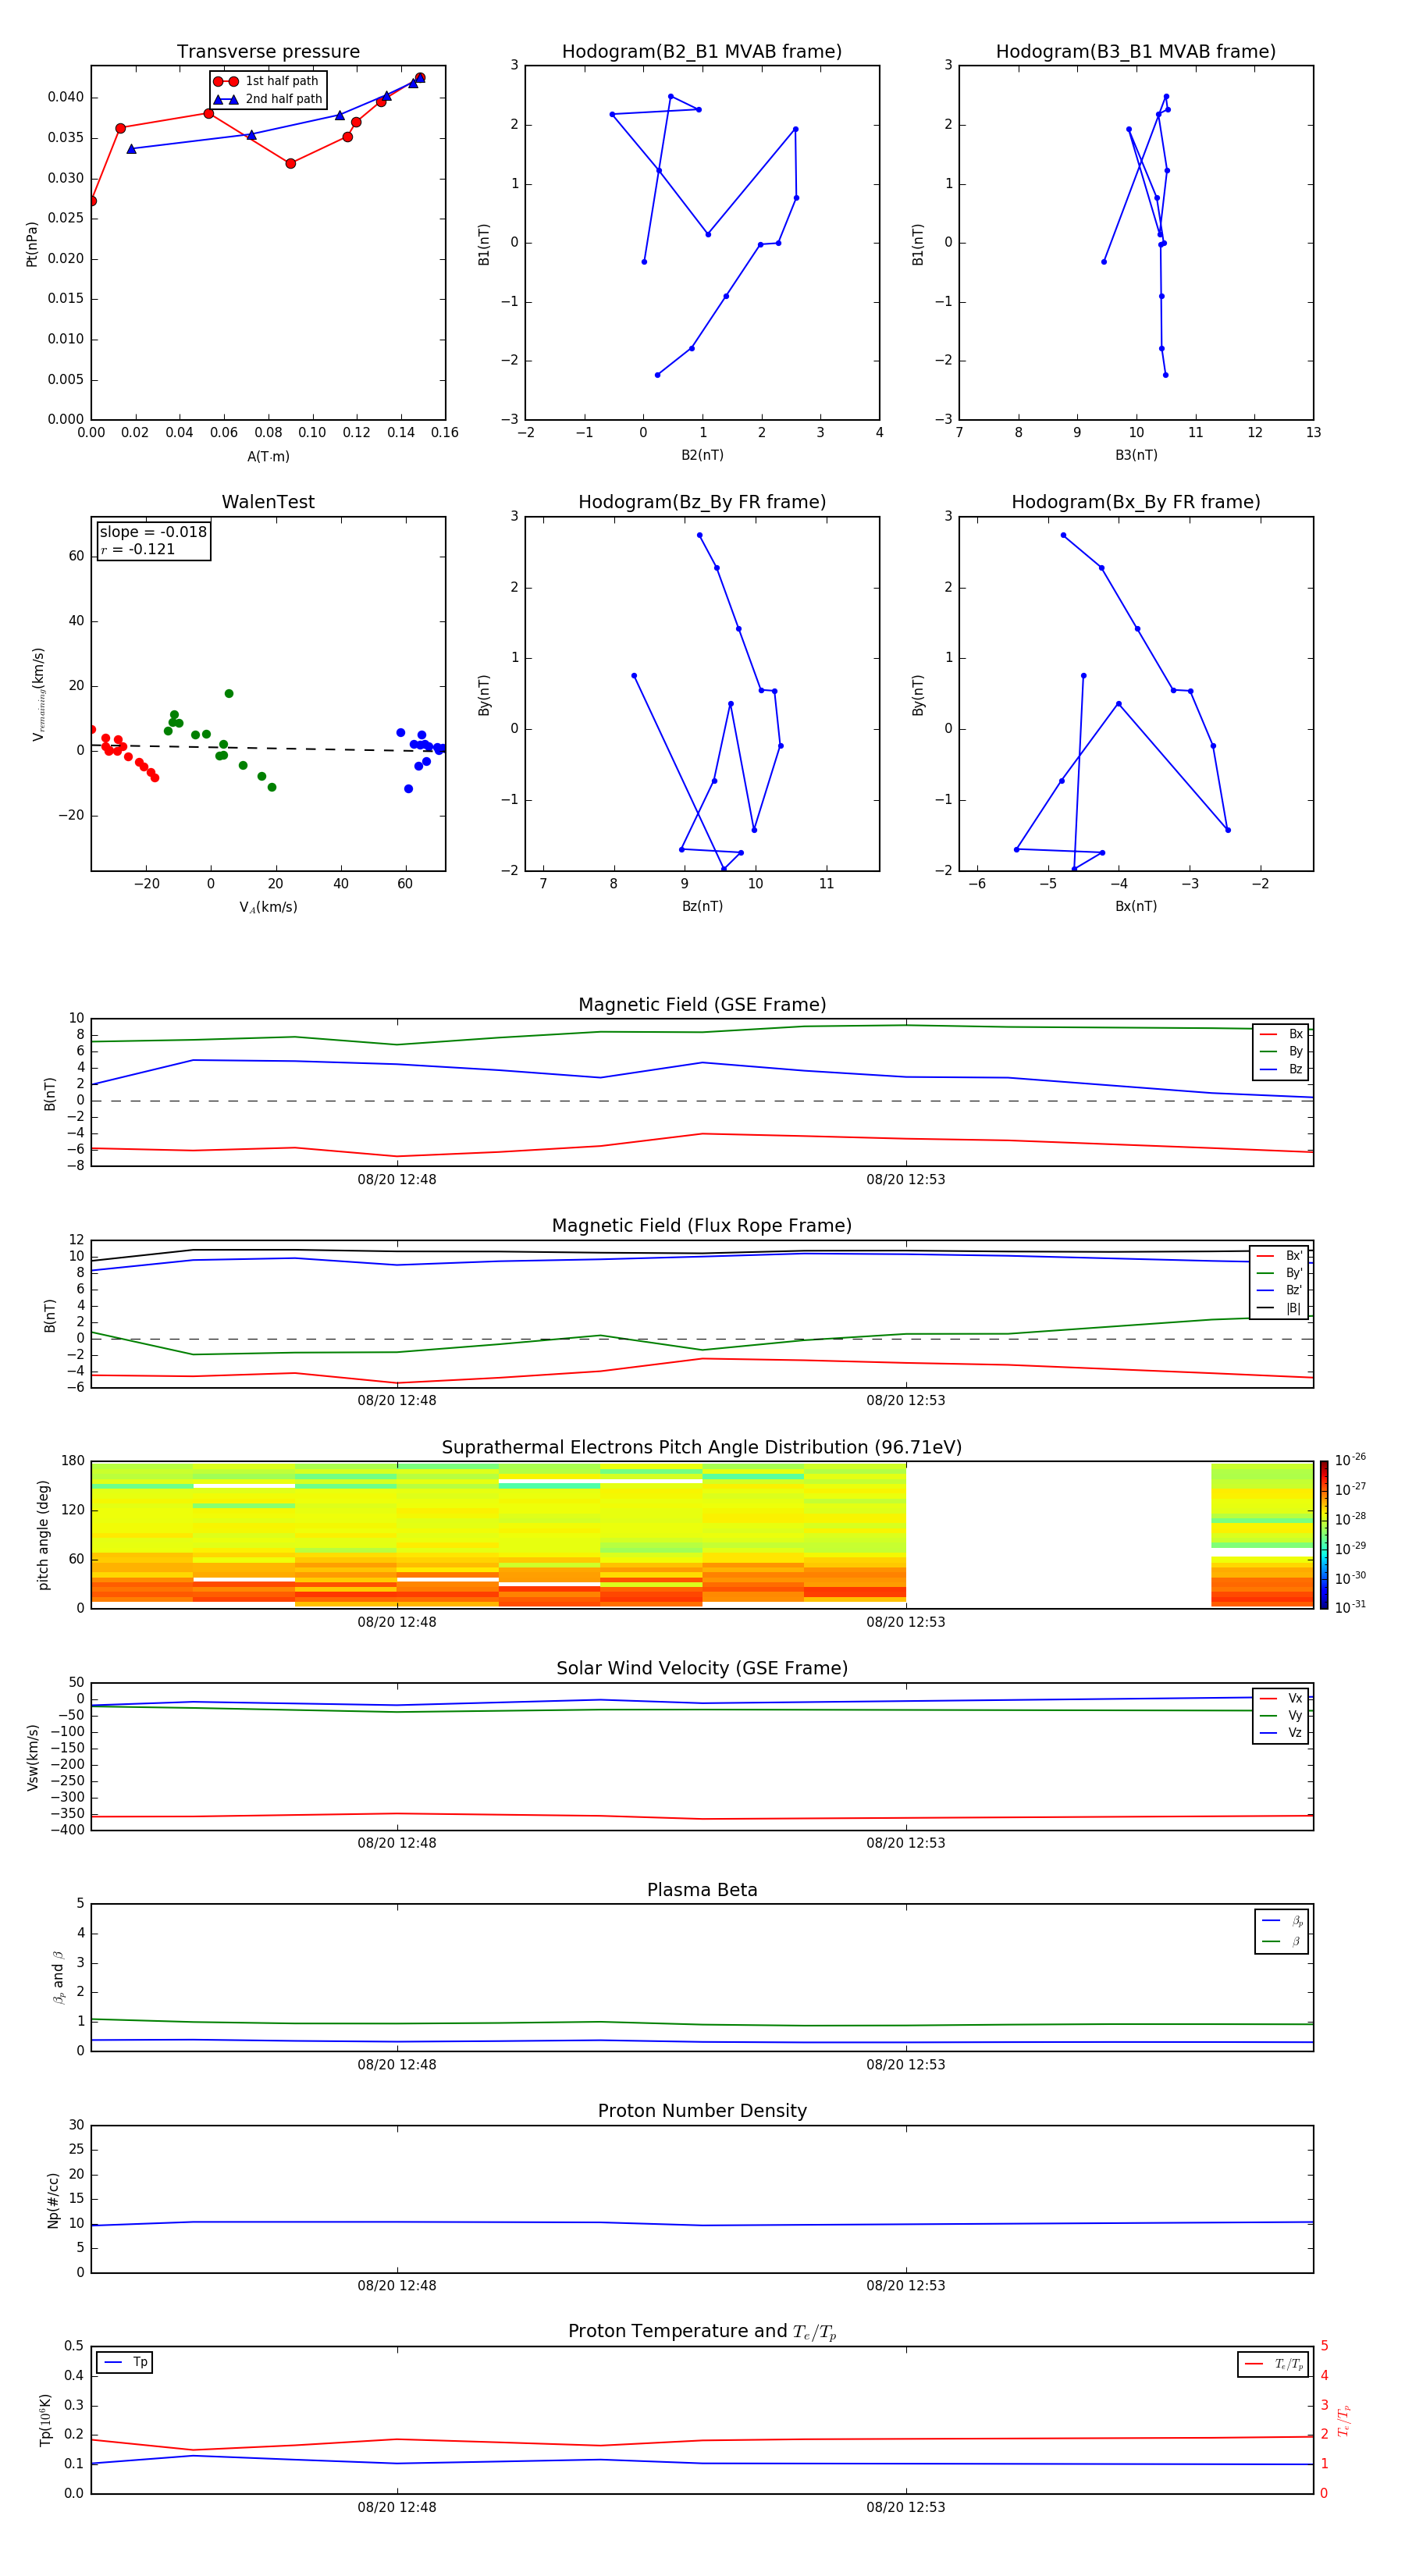The width and height of the screenshot is (1405, 2576).
Task: Click the 'A(T·m)' x-axis label
Action: tap(268, 457)
